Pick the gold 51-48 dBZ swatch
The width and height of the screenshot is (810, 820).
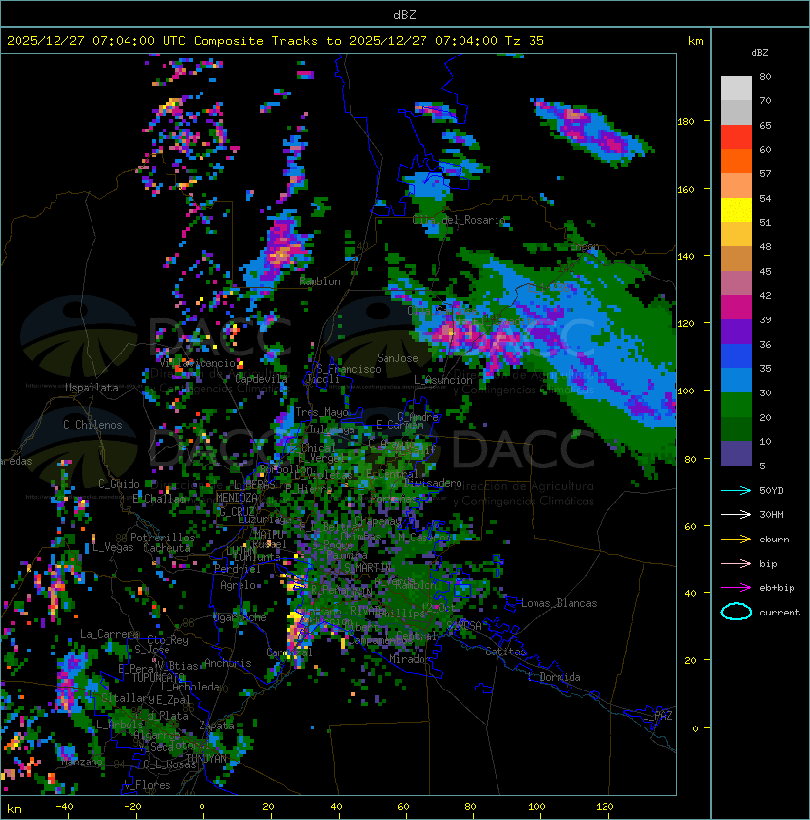pyautogui.click(x=736, y=235)
